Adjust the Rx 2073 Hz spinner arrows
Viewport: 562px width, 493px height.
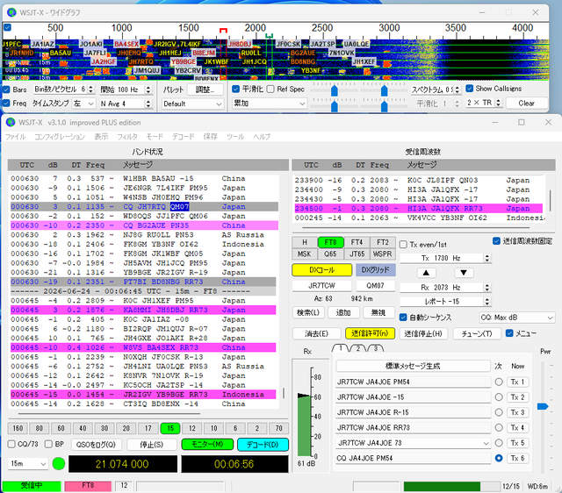486,288
